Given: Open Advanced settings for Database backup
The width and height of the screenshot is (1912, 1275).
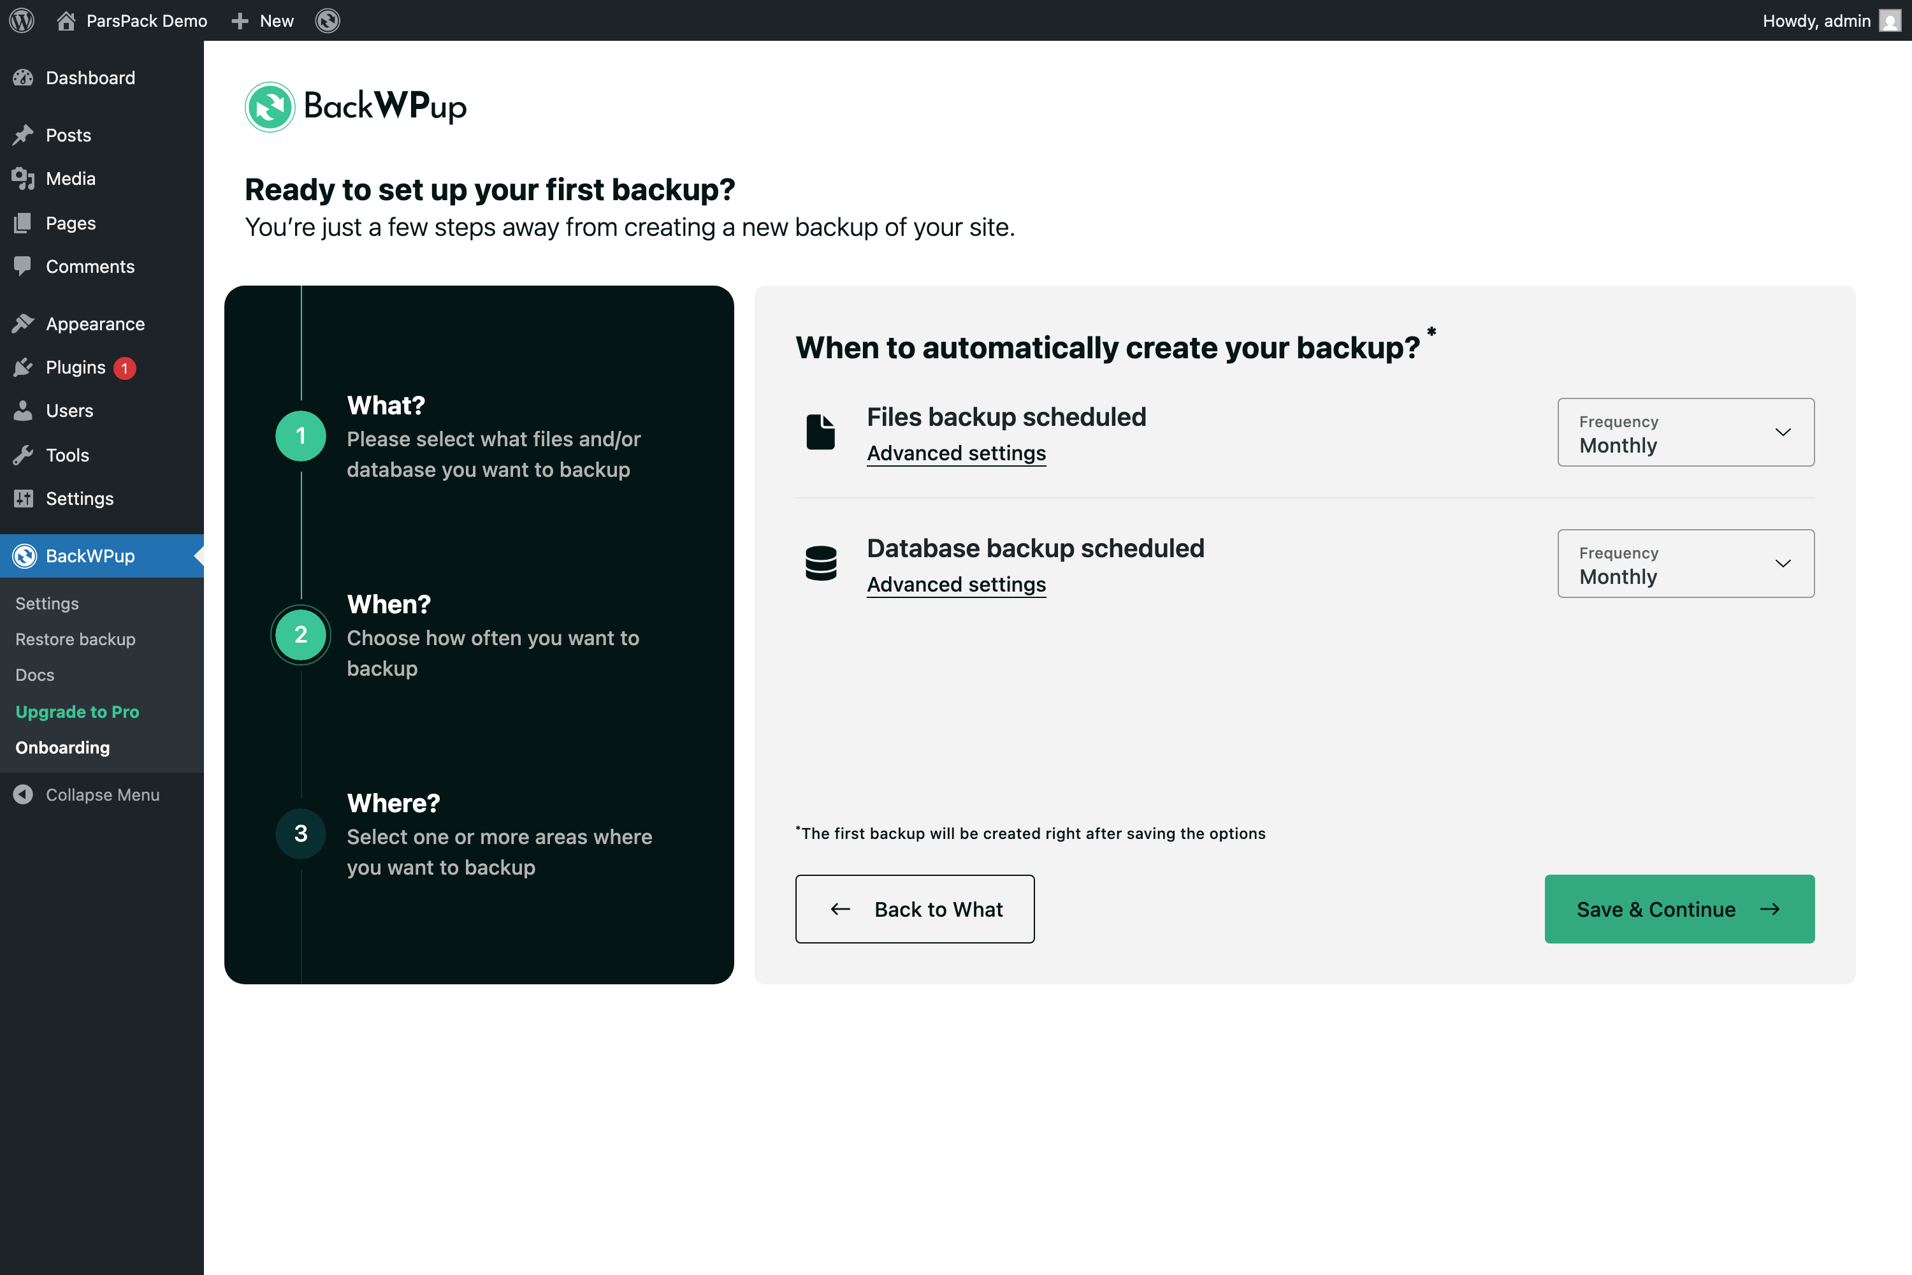Looking at the screenshot, I should click(956, 585).
